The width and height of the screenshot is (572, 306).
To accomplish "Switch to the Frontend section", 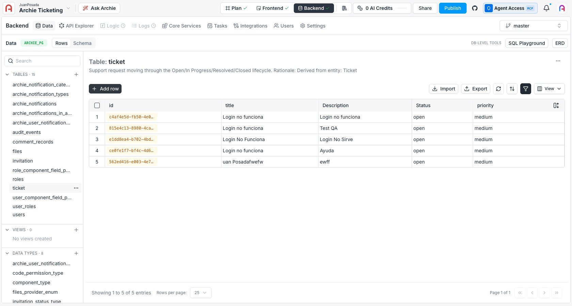I will (x=272, y=8).
